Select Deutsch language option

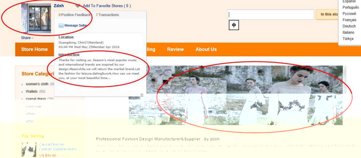pos(349,26)
